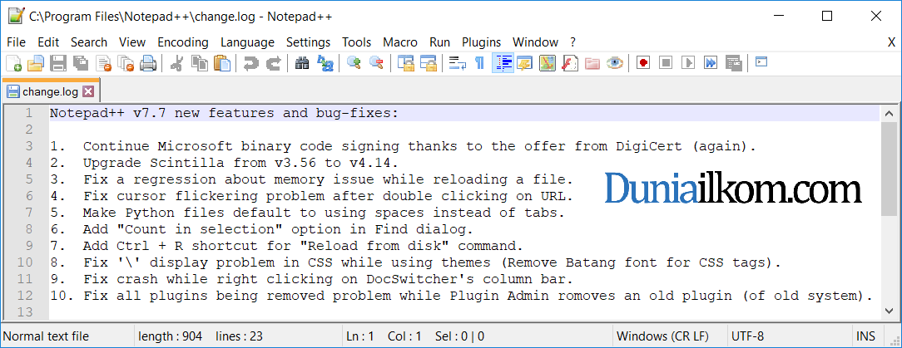
Task: Save the current recorded macro icon
Action: [733, 62]
